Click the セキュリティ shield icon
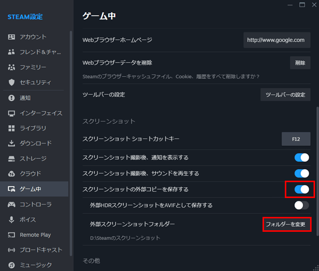This screenshot has width=319, height=271. click(x=11, y=82)
